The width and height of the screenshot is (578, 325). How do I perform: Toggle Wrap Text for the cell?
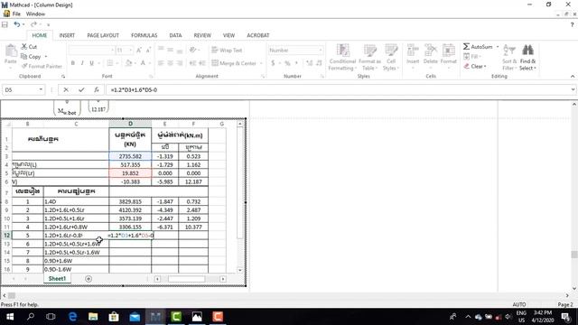tap(227, 51)
